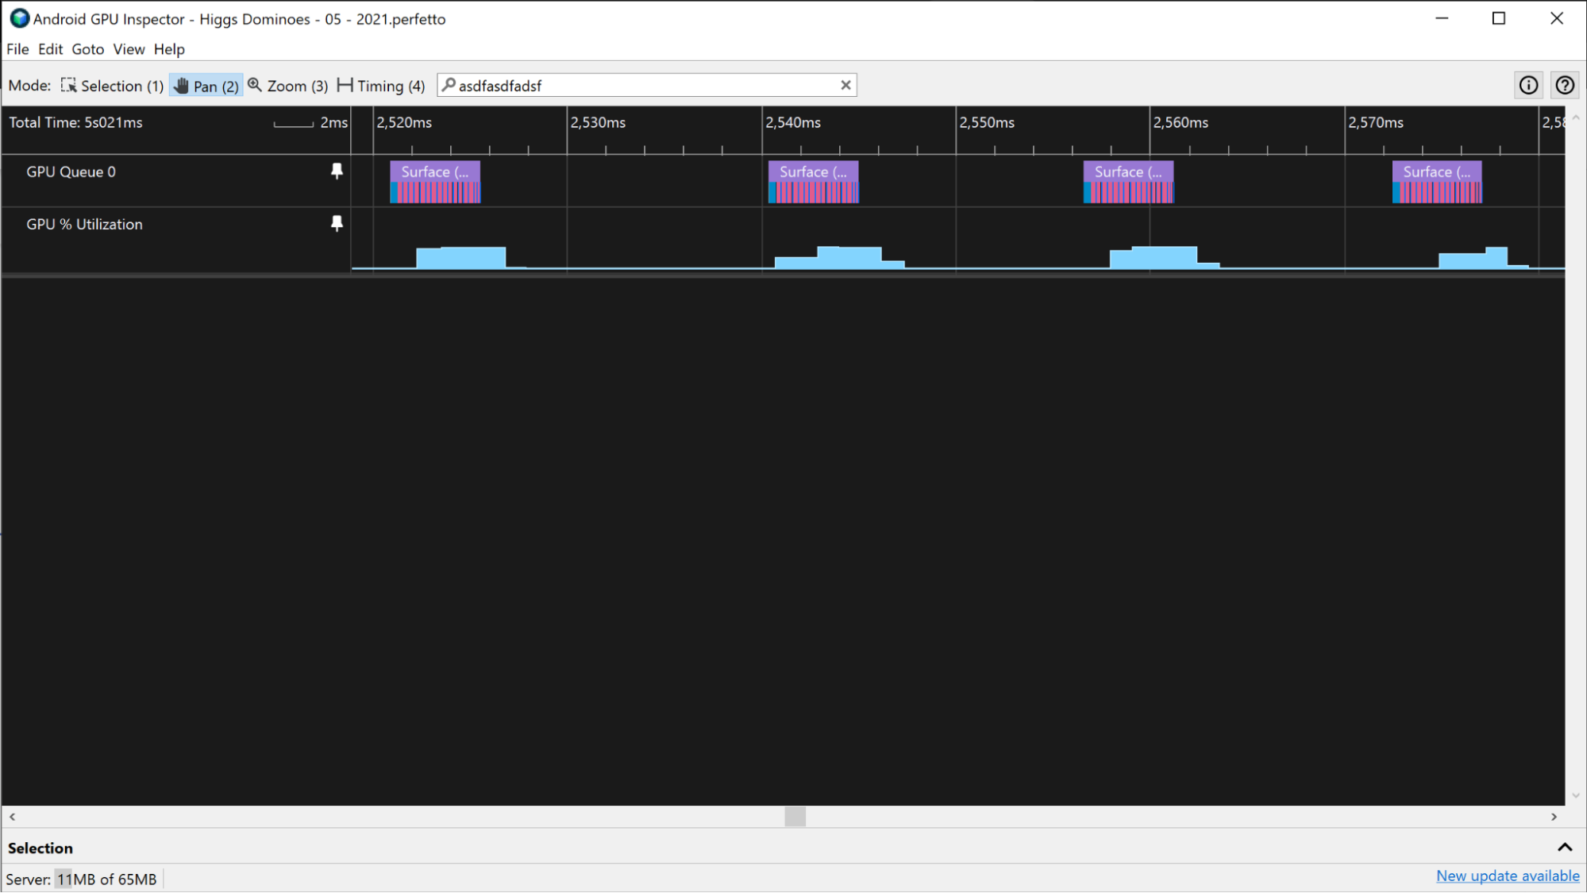Activate Pan mode (2) tool
This screenshot has width=1587, height=893.
[207, 85]
